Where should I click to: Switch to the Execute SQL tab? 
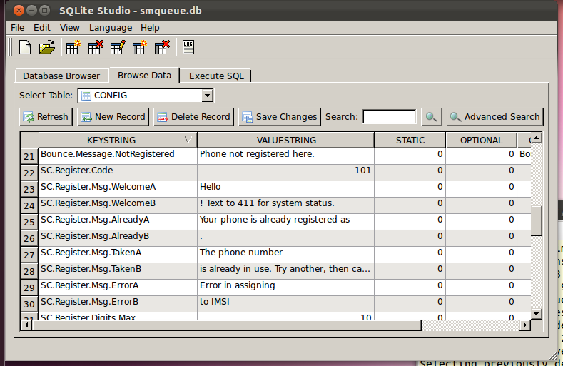pyautogui.click(x=215, y=76)
